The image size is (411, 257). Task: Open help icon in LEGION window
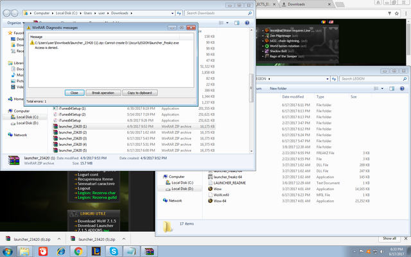(402, 89)
